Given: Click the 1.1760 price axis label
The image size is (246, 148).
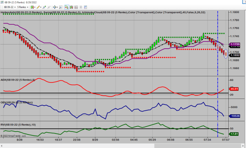Looking at the screenshot, I should tap(235, 28).
